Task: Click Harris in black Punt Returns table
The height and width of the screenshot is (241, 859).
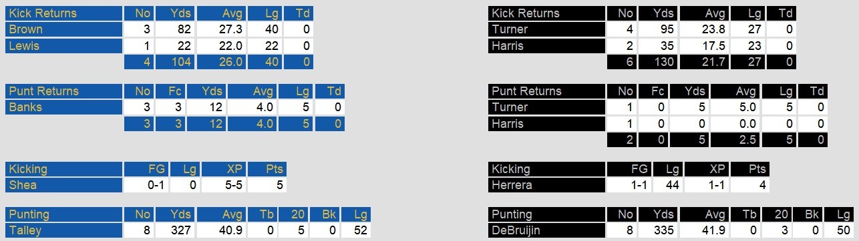Action: click(546, 124)
